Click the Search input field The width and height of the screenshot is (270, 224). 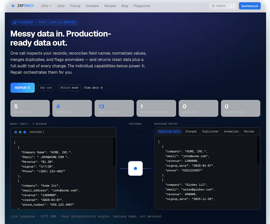click(x=223, y=6)
